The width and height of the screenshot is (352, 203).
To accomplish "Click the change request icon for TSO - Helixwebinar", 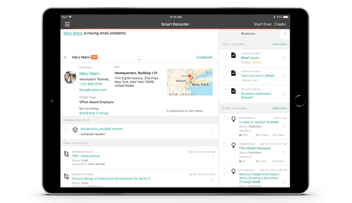I will [x=66, y=154].
